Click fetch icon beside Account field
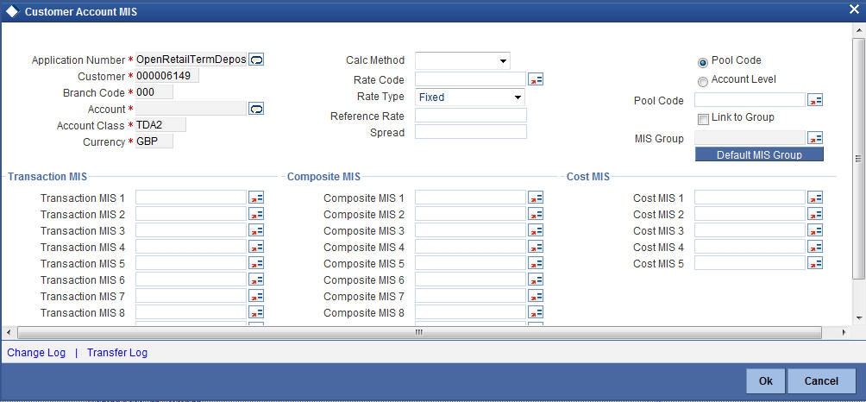 256,109
